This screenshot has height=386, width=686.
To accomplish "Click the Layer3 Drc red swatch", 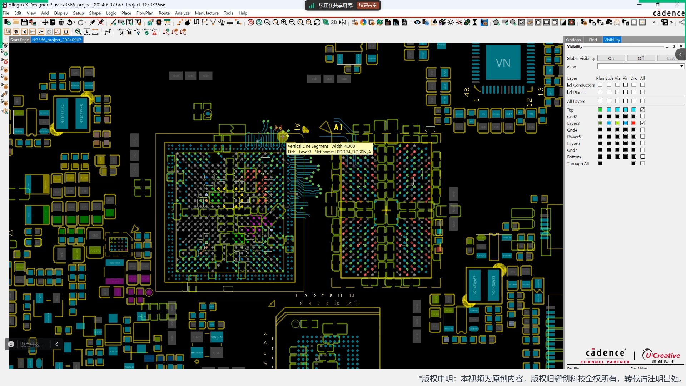I will (633, 123).
